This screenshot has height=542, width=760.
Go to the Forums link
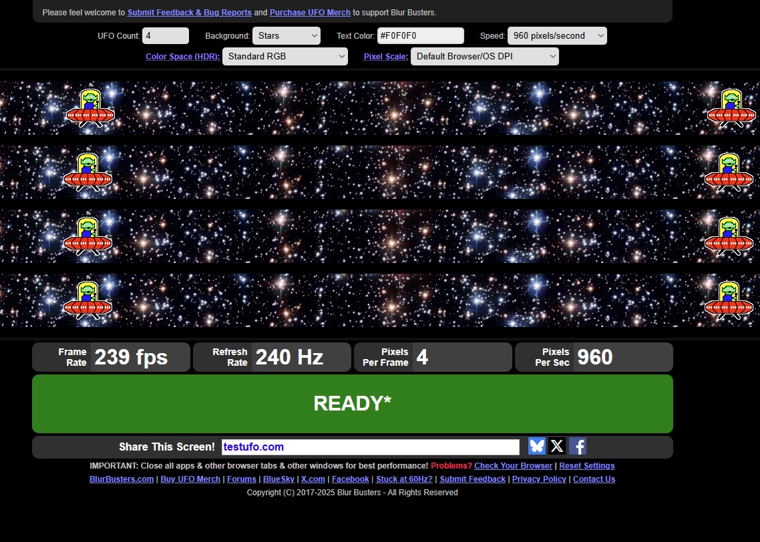241,479
